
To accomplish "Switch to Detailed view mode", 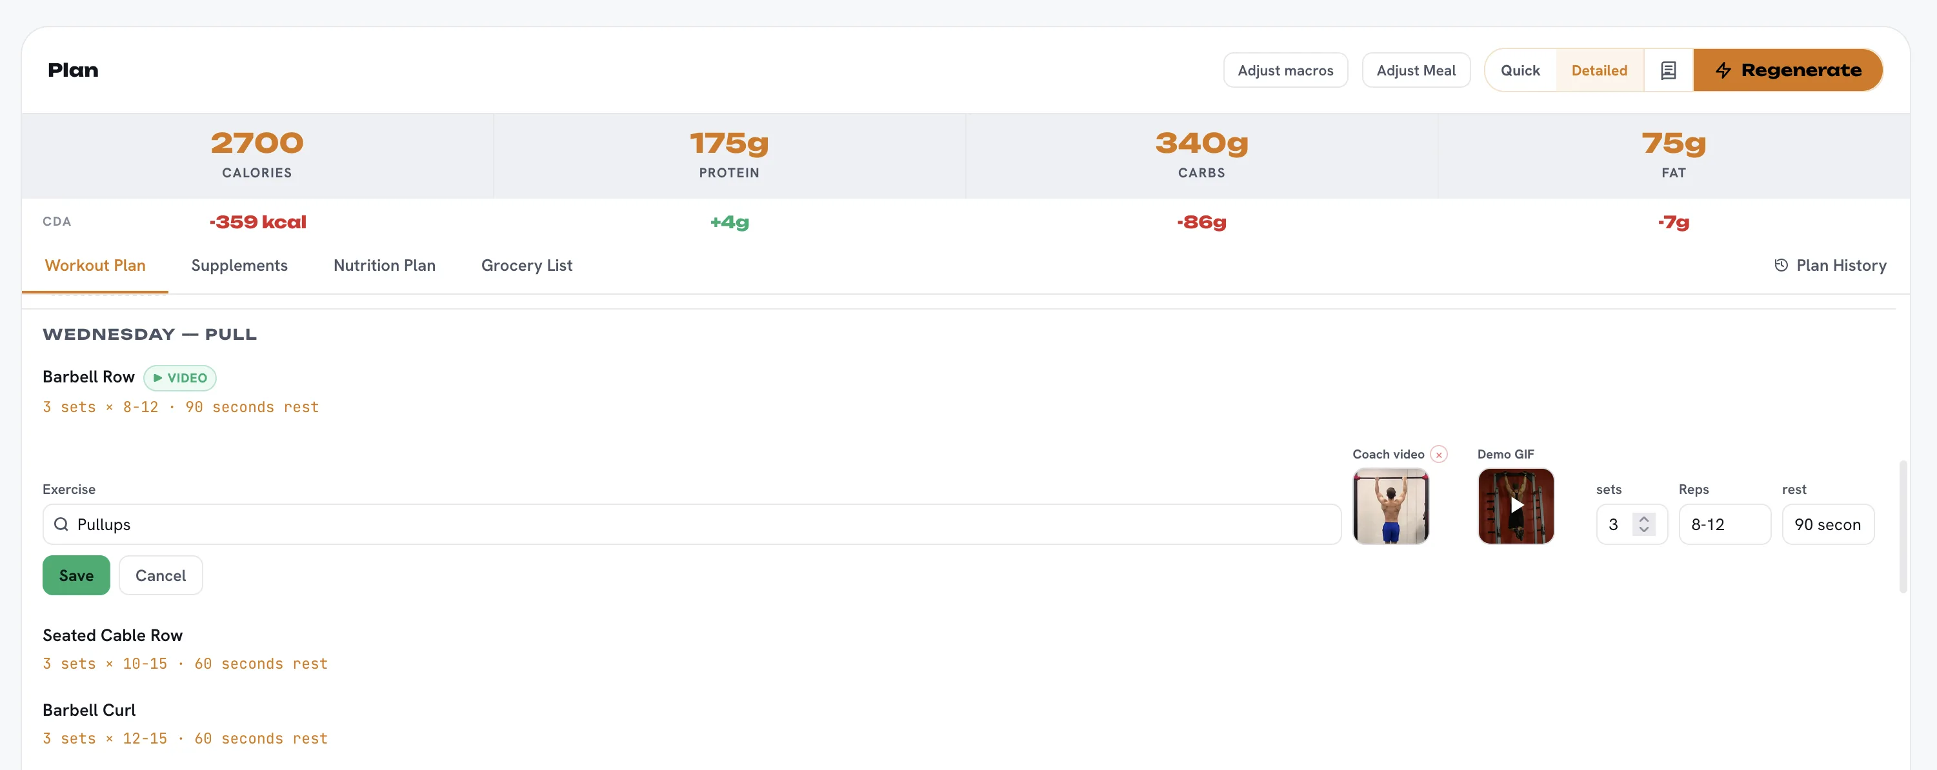I will (x=1599, y=70).
